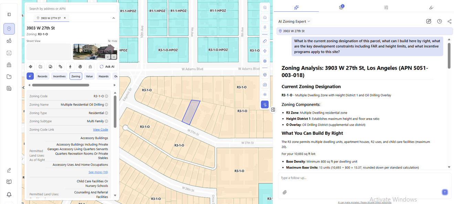The image size is (454, 204).
Task: Open the face-scan sidebar icon
Action: [9, 53]
